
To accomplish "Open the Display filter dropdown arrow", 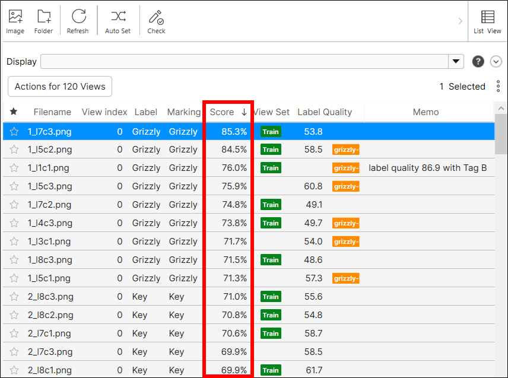I will [x=456, y=62].
